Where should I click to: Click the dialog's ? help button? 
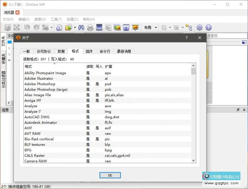coord(186,37)
